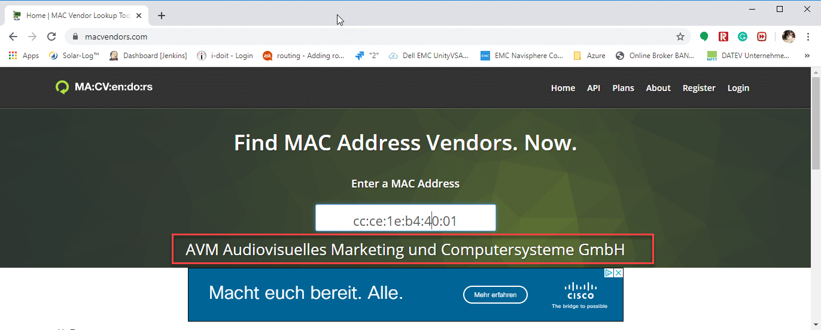This screenshot has height=330, width=821.
Task: Bookmark this page with the star icon
Action: [x=680, y=37]
